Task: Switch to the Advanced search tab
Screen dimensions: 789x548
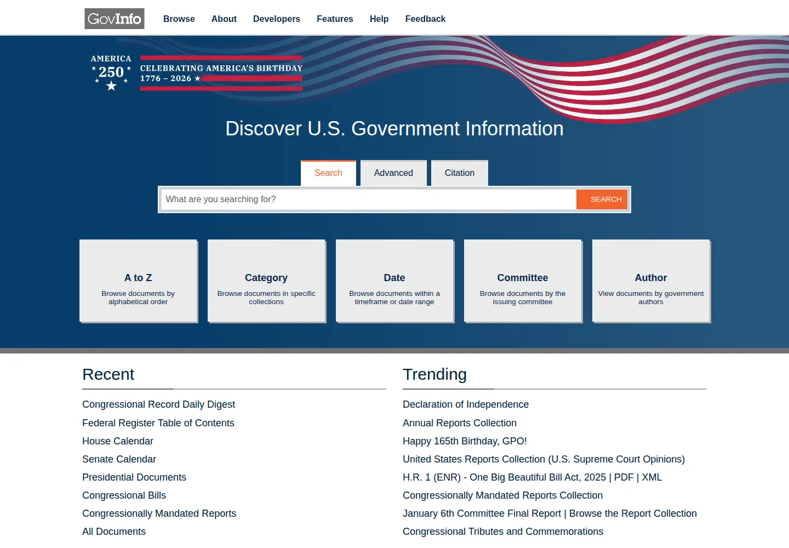Action: (x=393, y=173)
